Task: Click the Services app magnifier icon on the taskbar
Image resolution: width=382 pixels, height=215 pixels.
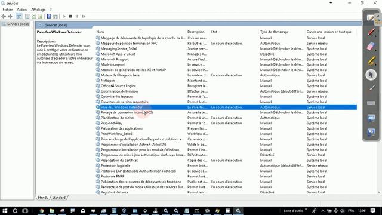Action: click(x=238, y=211)
